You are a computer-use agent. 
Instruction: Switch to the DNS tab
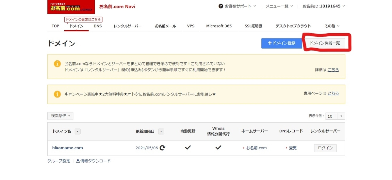tap(98, 26)
